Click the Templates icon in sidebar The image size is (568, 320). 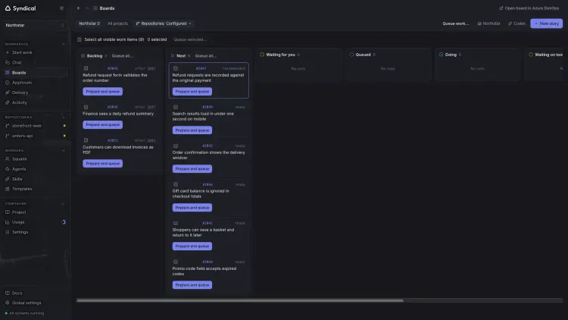click(8, 189)
